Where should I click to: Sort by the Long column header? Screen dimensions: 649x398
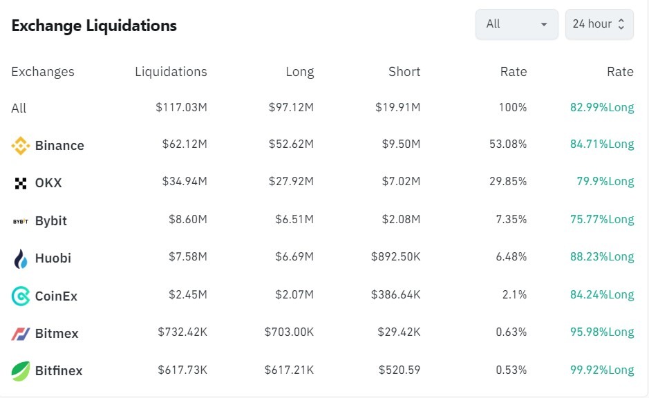point(299,72)
